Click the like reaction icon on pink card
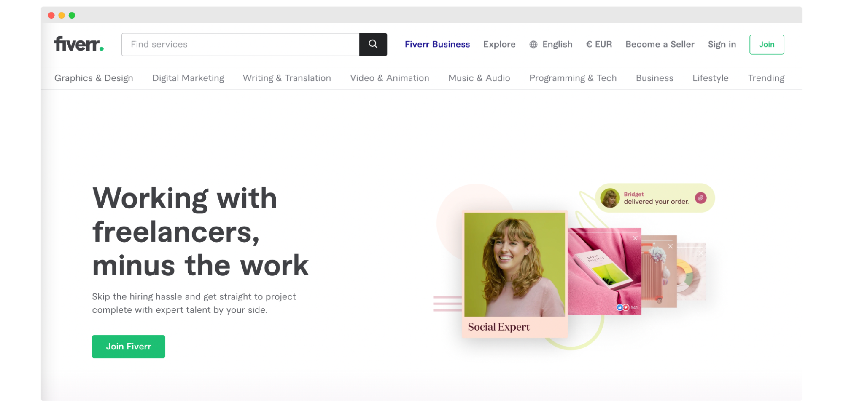This screenshot has height=408, width=843. point(619,307)
